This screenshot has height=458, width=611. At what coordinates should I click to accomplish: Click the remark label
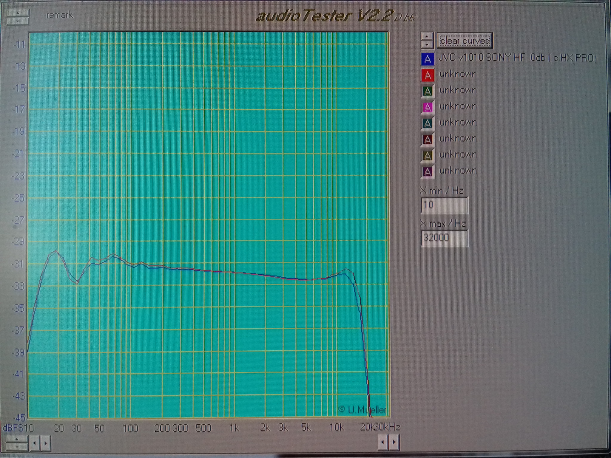[59, 15]
